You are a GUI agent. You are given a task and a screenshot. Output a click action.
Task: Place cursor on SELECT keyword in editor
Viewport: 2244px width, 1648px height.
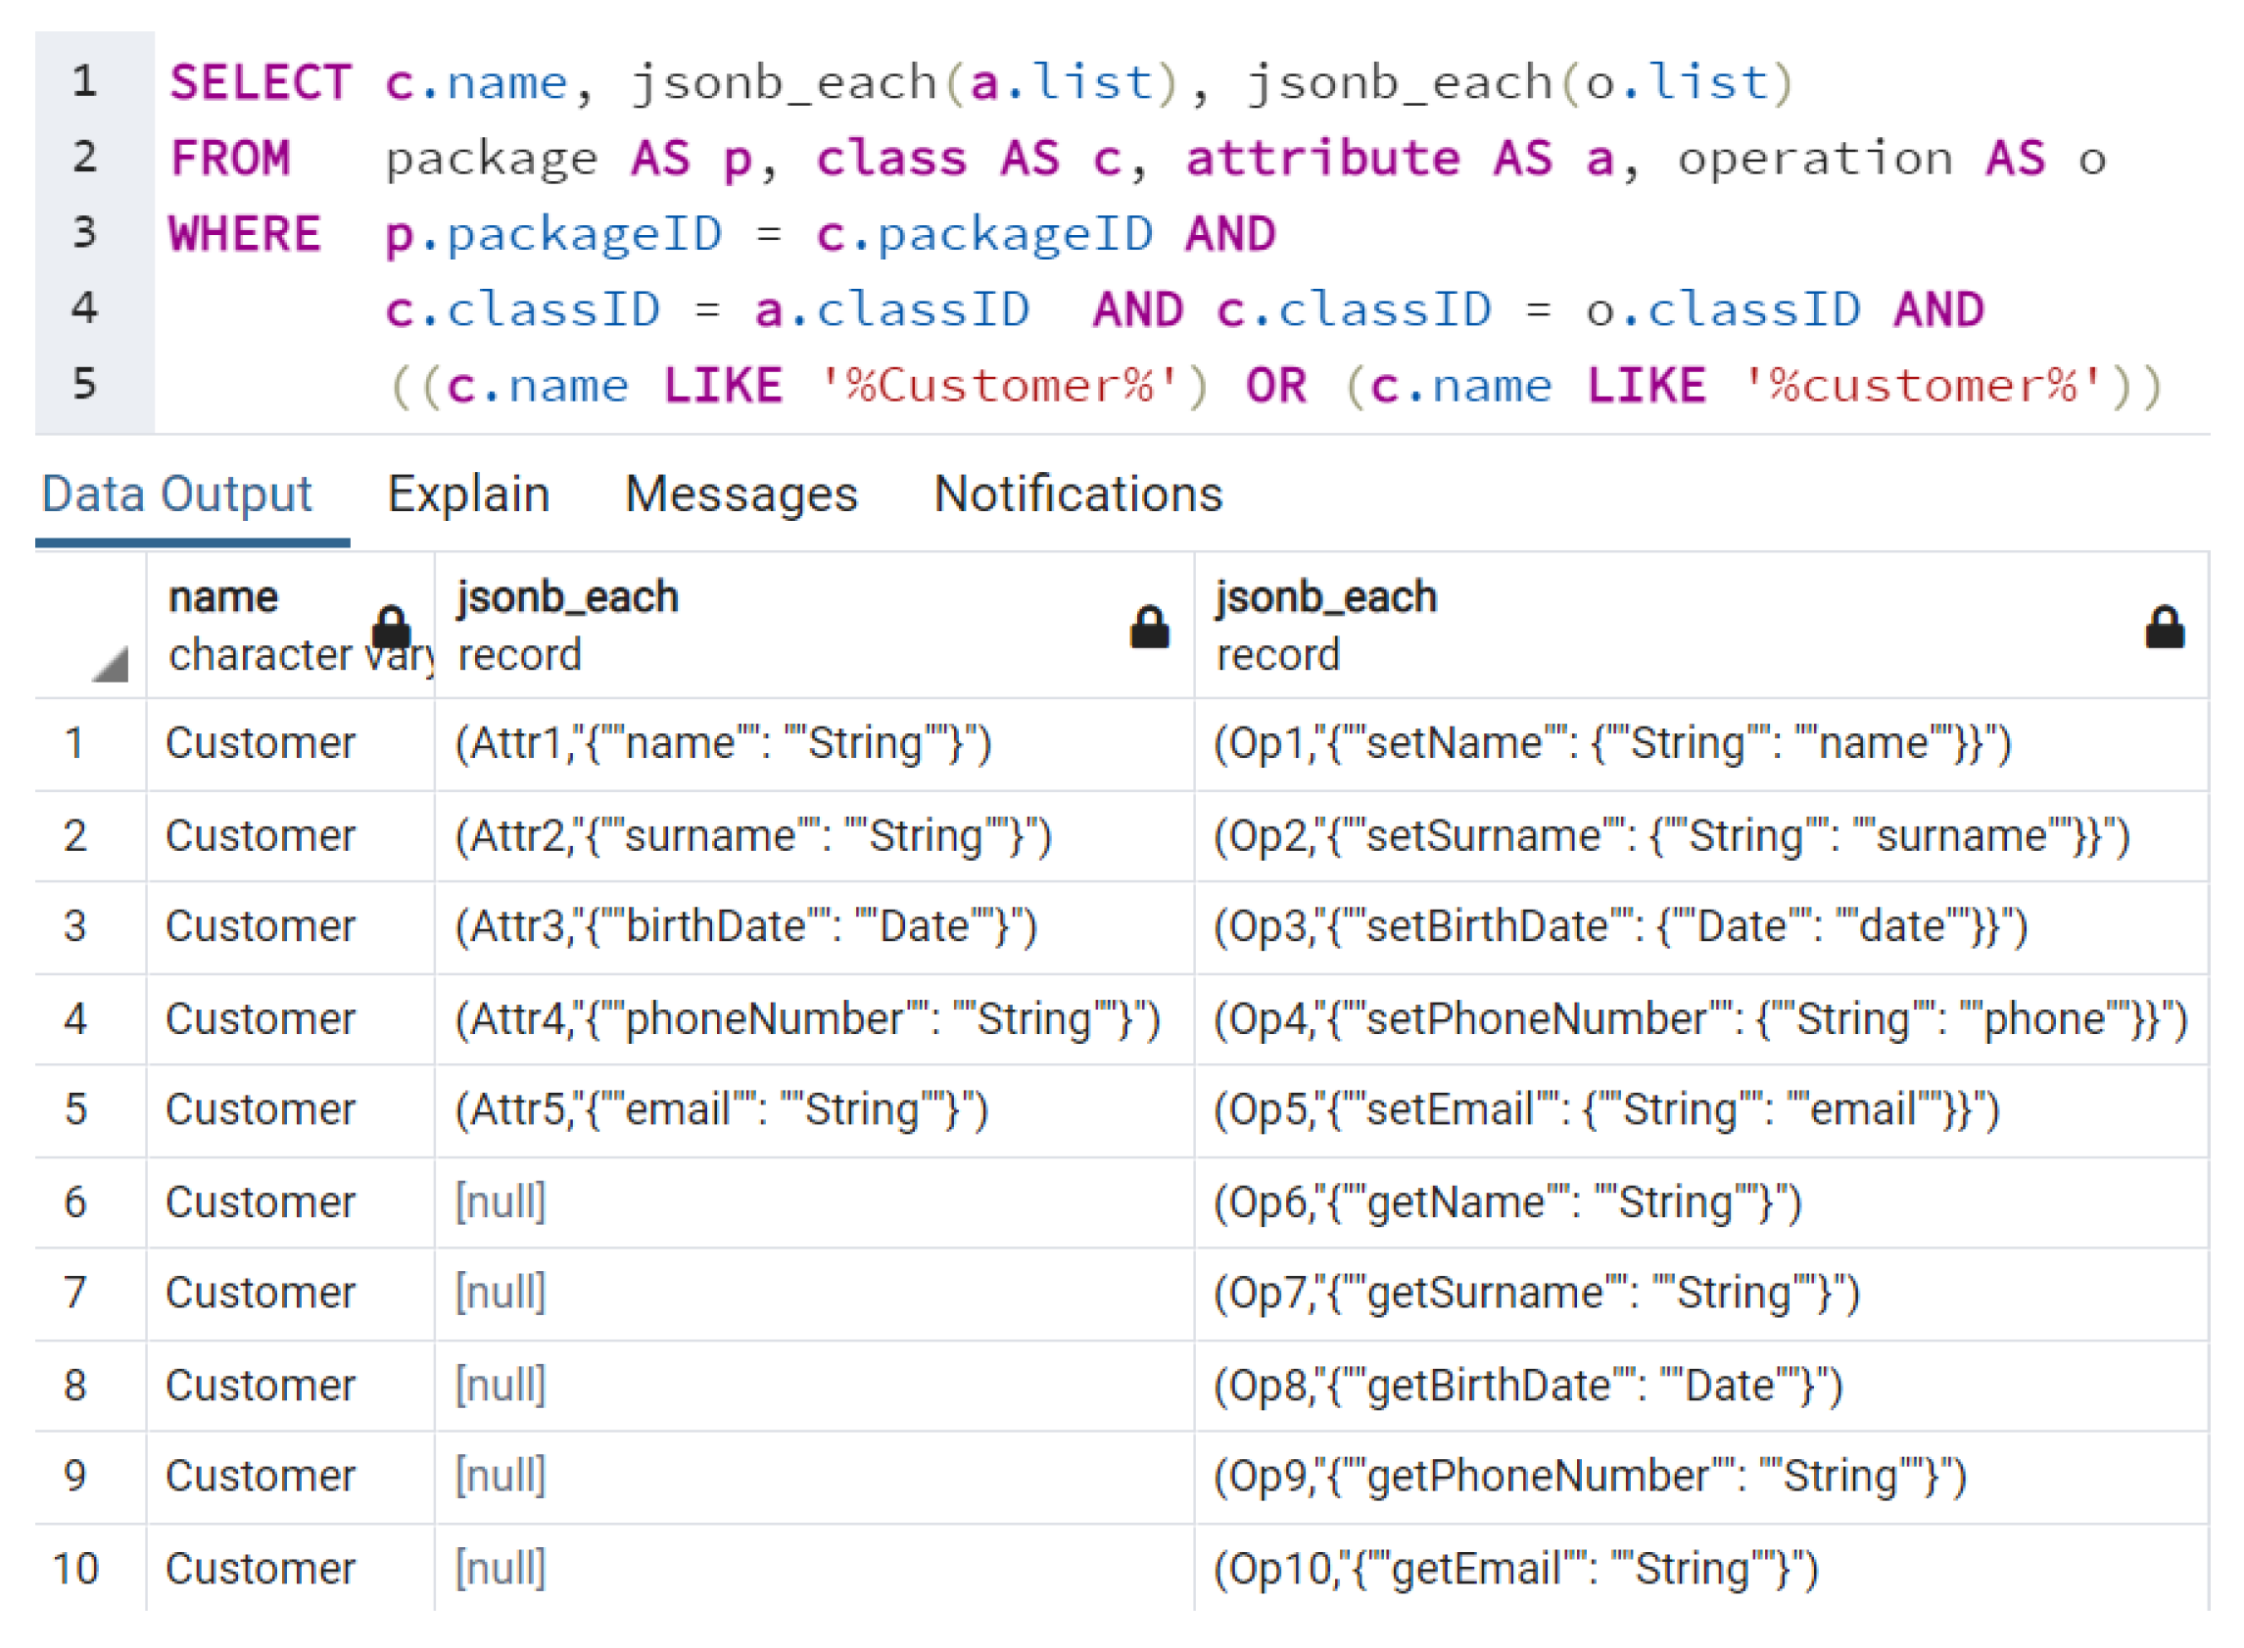pyautogui.click(x=260, y=83)
